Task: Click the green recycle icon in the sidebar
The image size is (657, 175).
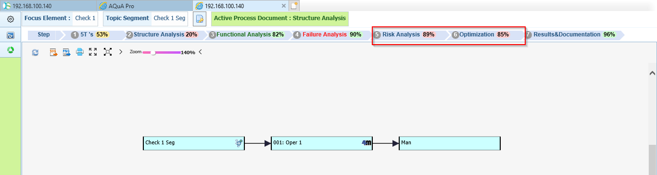Action: point(10,50)
